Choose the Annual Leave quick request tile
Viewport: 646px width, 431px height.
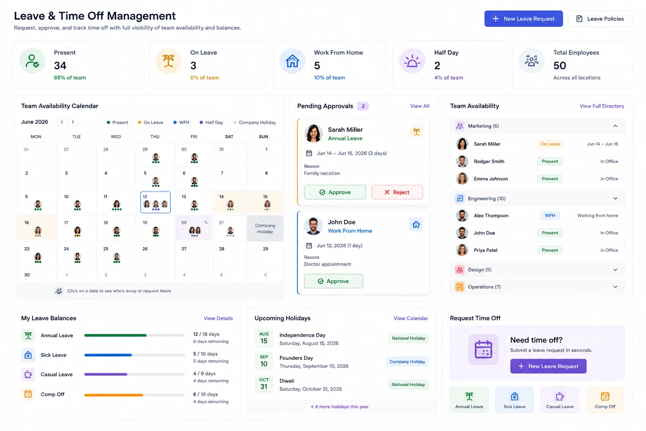[469, 399]
